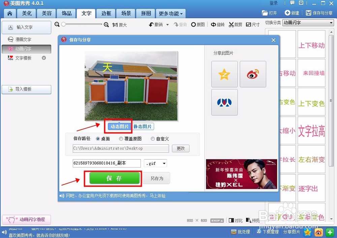Expand the 更多功能 menu
337x238 pixels.
(x=171, y=13)
